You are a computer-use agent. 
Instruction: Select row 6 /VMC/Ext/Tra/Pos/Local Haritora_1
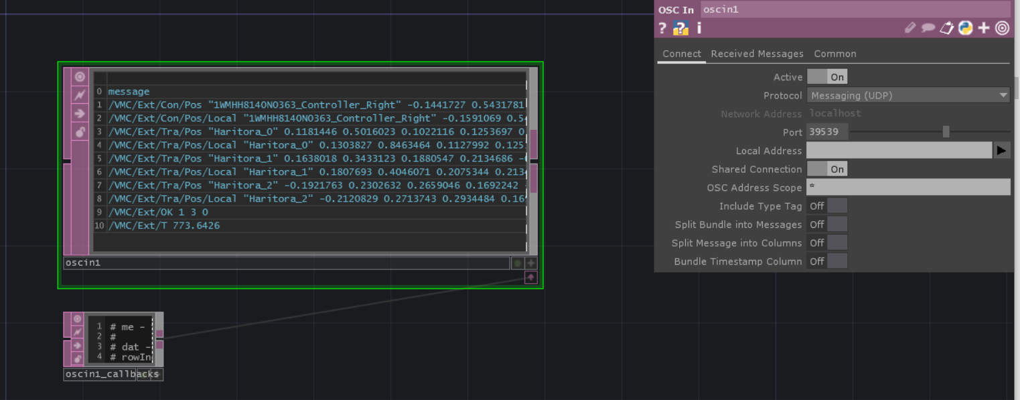click(317, 172)
